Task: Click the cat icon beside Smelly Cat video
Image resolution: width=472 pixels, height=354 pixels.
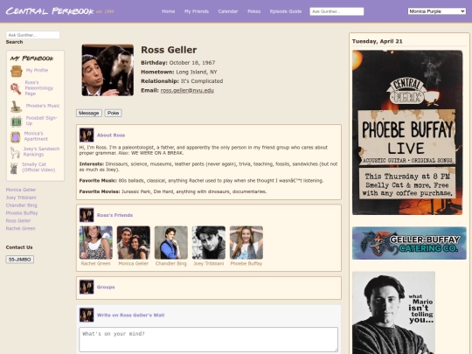Action: point(14,169)
